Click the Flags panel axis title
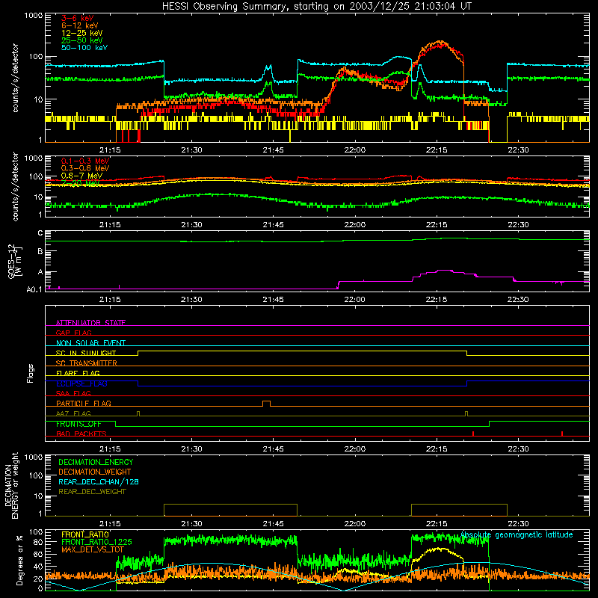 pyautogui.click(x=31, y=373)
